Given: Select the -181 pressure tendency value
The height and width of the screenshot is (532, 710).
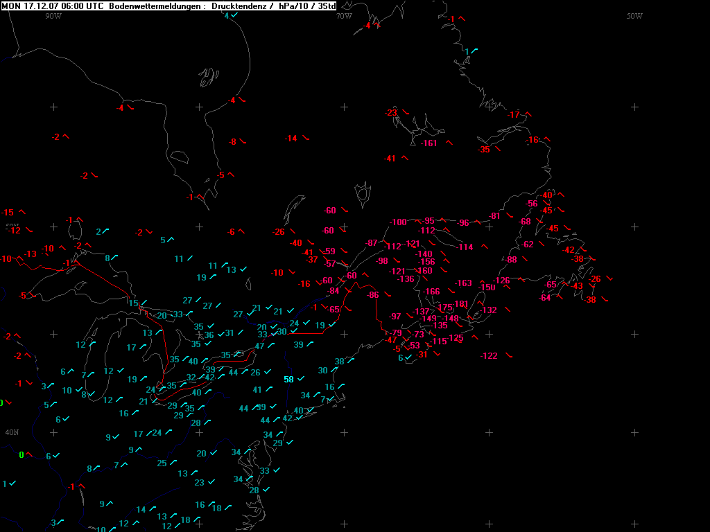Looking at the screenshot, I should pyautogui.click(x=460, y=304).
